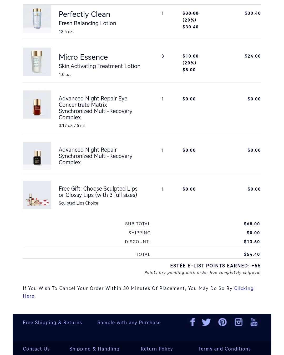Open Shipping & Handling footer link

click(94, 349)
